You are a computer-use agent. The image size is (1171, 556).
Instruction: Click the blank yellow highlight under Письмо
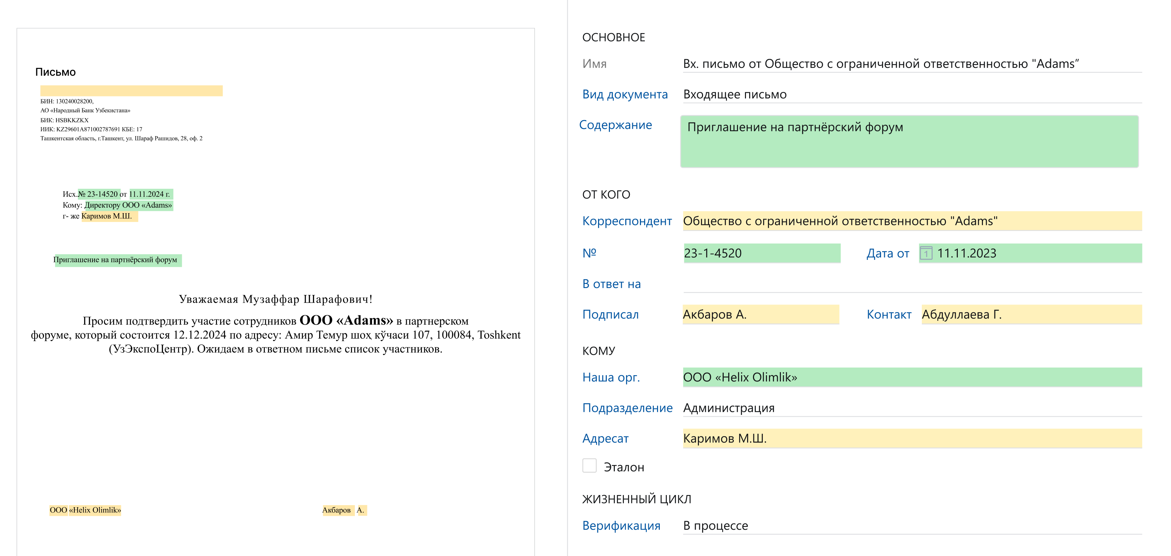coord(132,90)
